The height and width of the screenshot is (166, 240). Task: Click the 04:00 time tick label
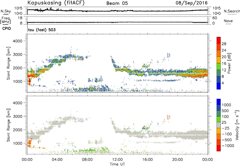pos(57,160)
